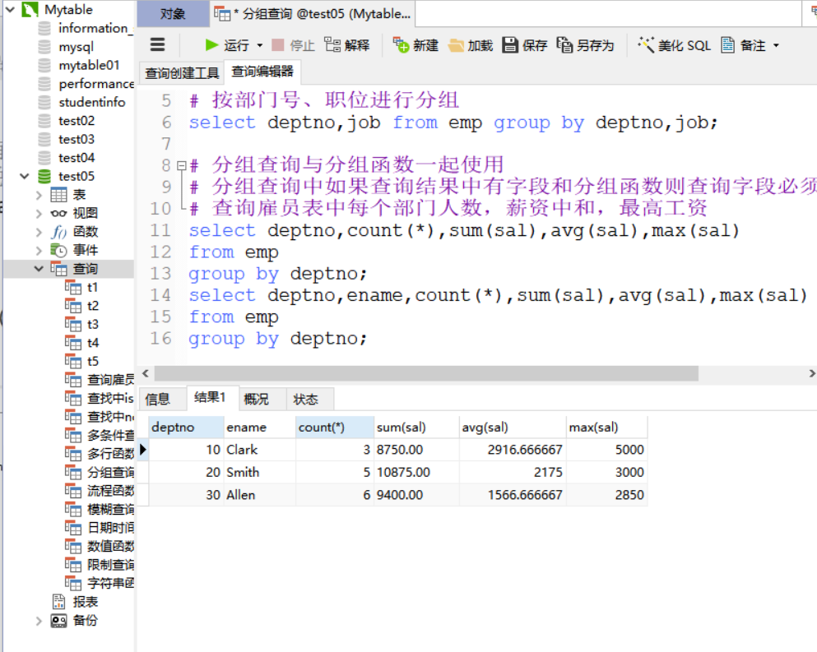
Task: Select the 分组查询 @test05 tab
Action: click(313, 14)
